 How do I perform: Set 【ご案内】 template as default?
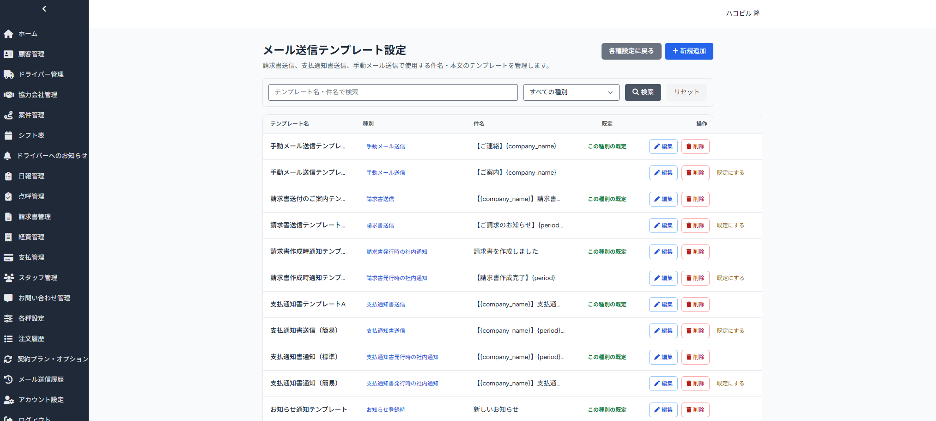coord(730,173)
